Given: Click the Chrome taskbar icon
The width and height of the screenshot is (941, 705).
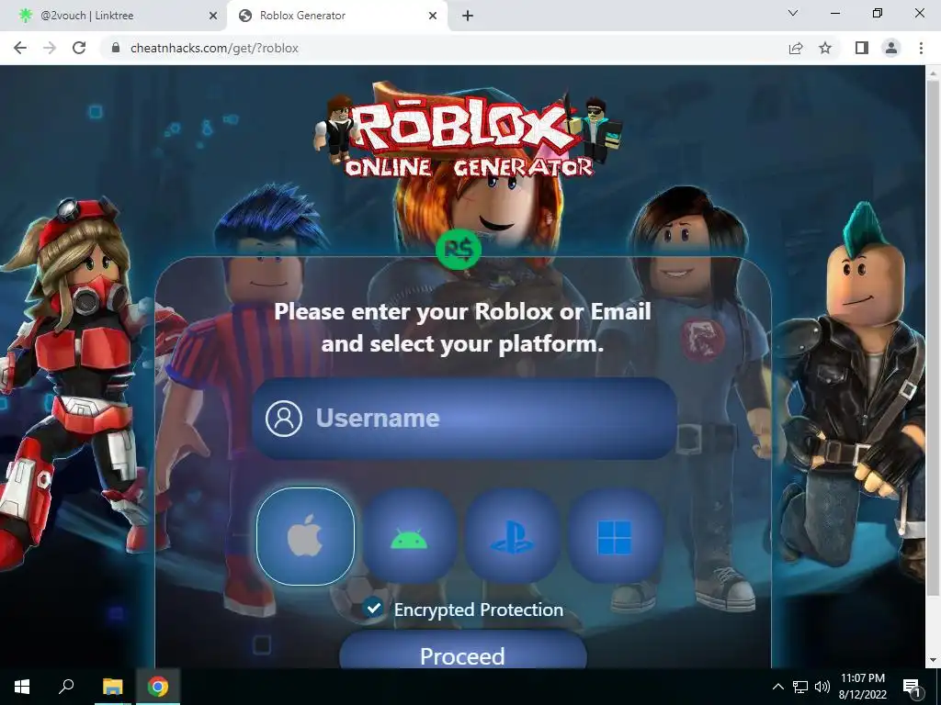Looking at the screenshot, I should pyautogui.click(x=158, y=687).
